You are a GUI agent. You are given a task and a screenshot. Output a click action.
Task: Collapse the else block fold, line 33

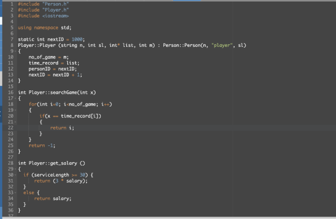click(15, 193)
